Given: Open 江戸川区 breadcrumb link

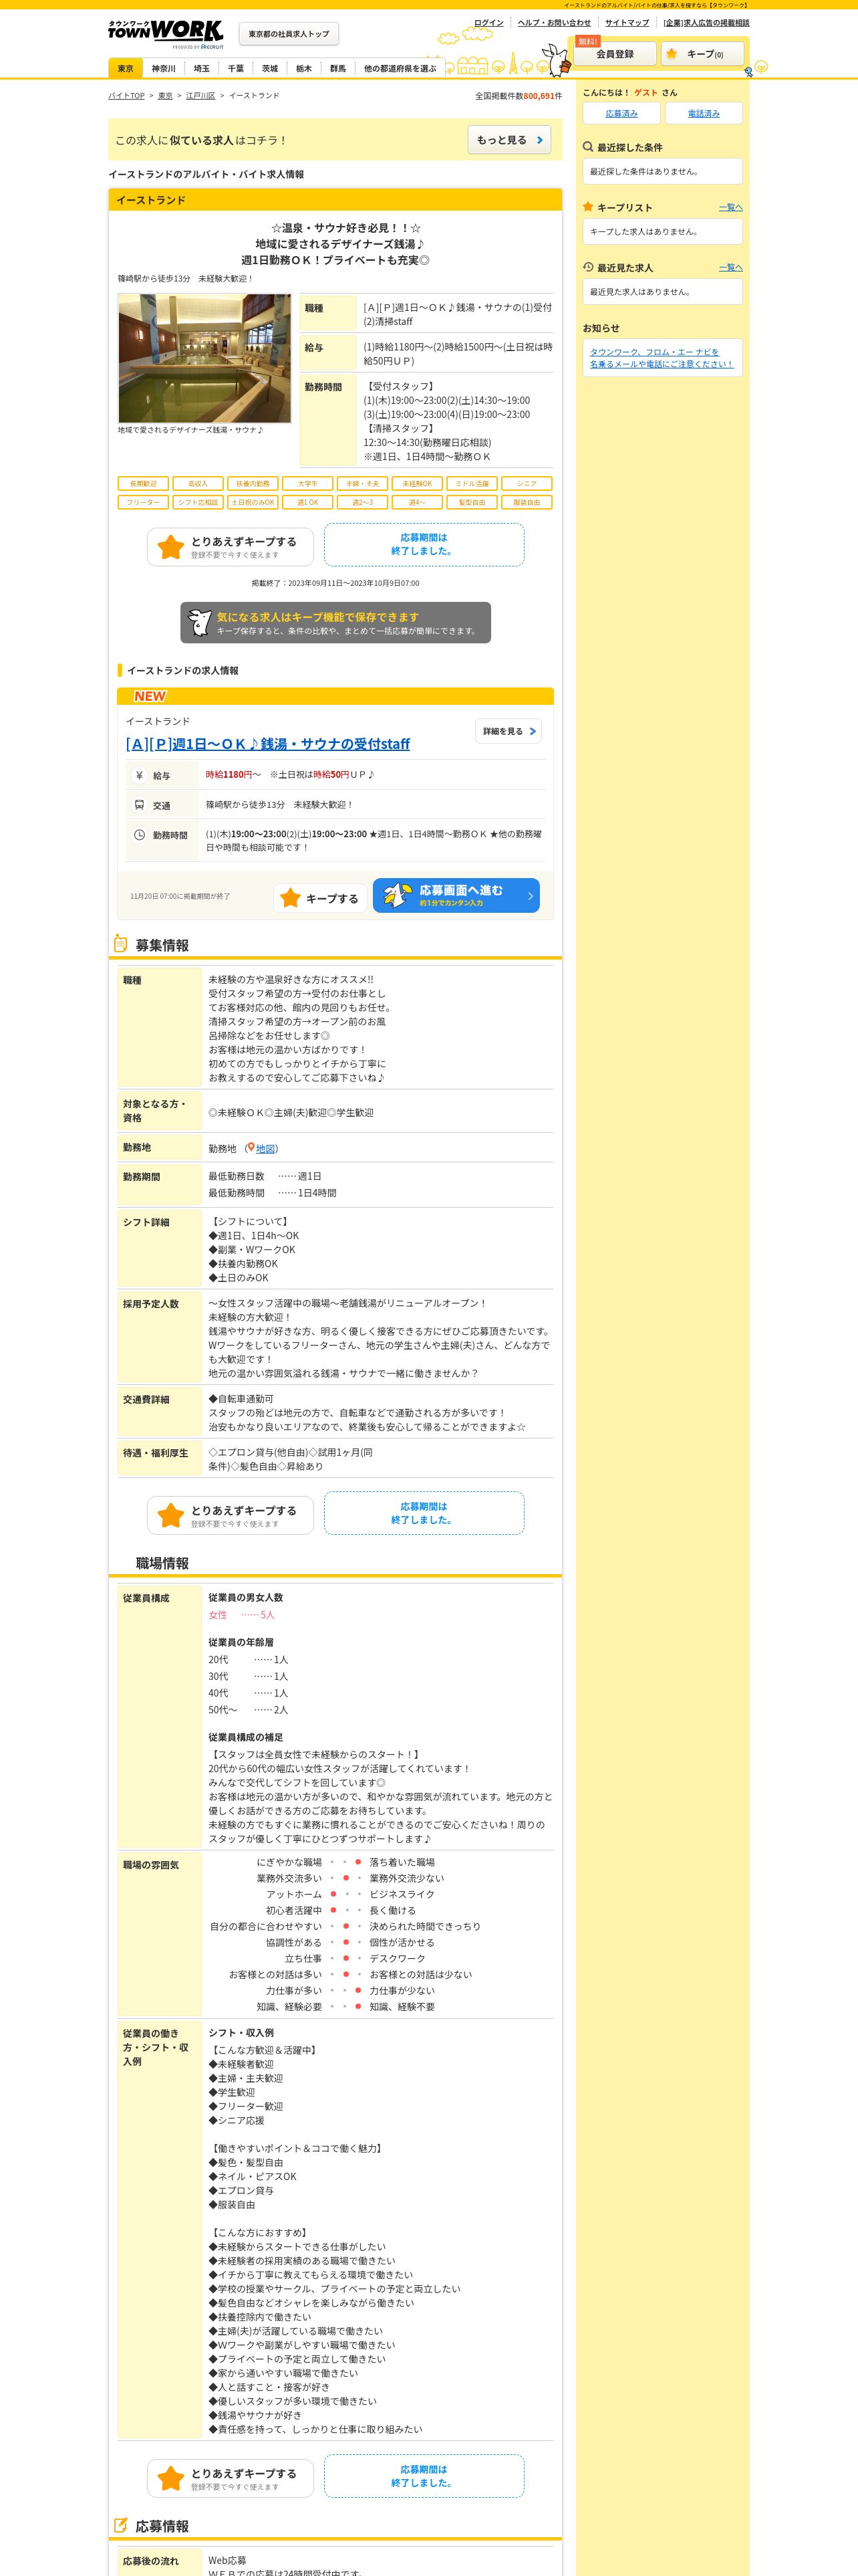Looking at the screenshot, I should [200, 96].
